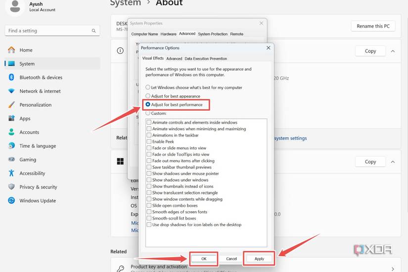408x272 pixels.
Task: Enable the Enable Peek checkbox
Action: [149, 141]
